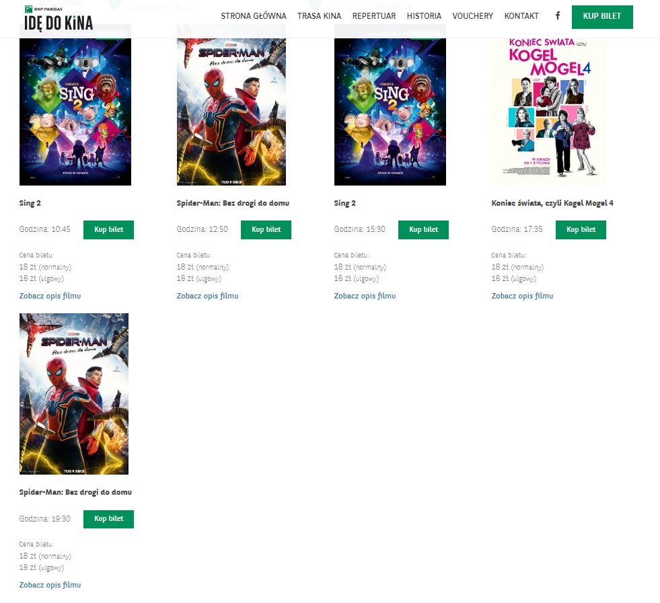Viewport: 660px width, 603px height.
Task: Open the Facebook icon in navigation
Action: (557, 16)
